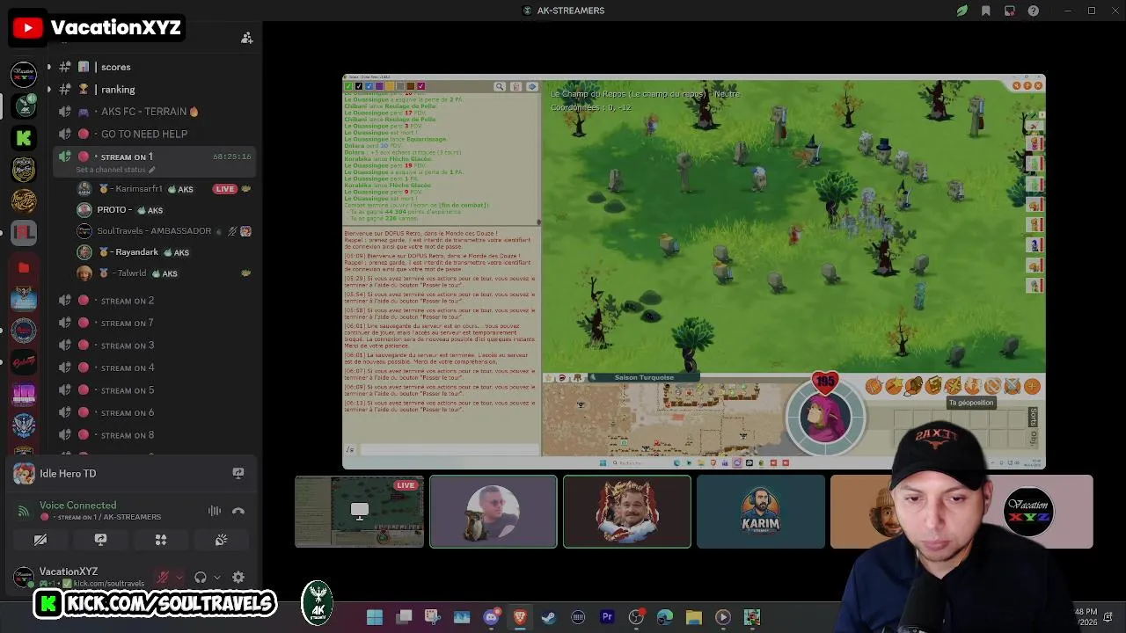The height and width of the screenshot is (633, 1126).
Task: Join STREAM ON 4 voice channel
Action: [x=128, y=367]
